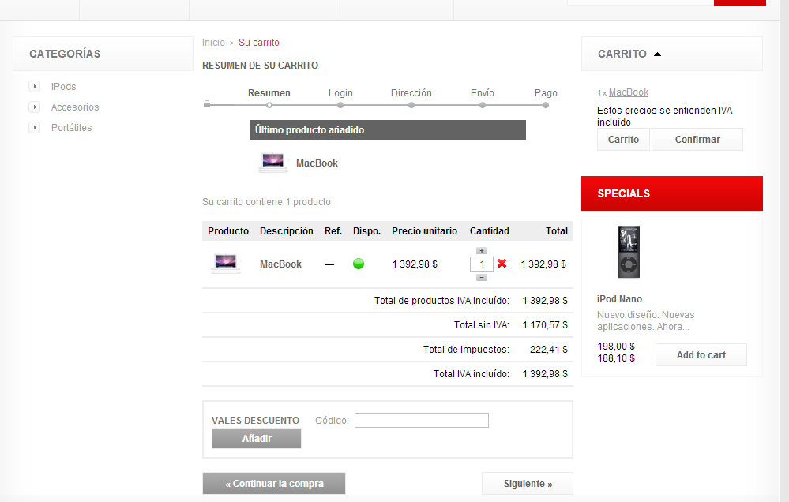Click Add to cart for iPod Nano

tap(701, 355)
